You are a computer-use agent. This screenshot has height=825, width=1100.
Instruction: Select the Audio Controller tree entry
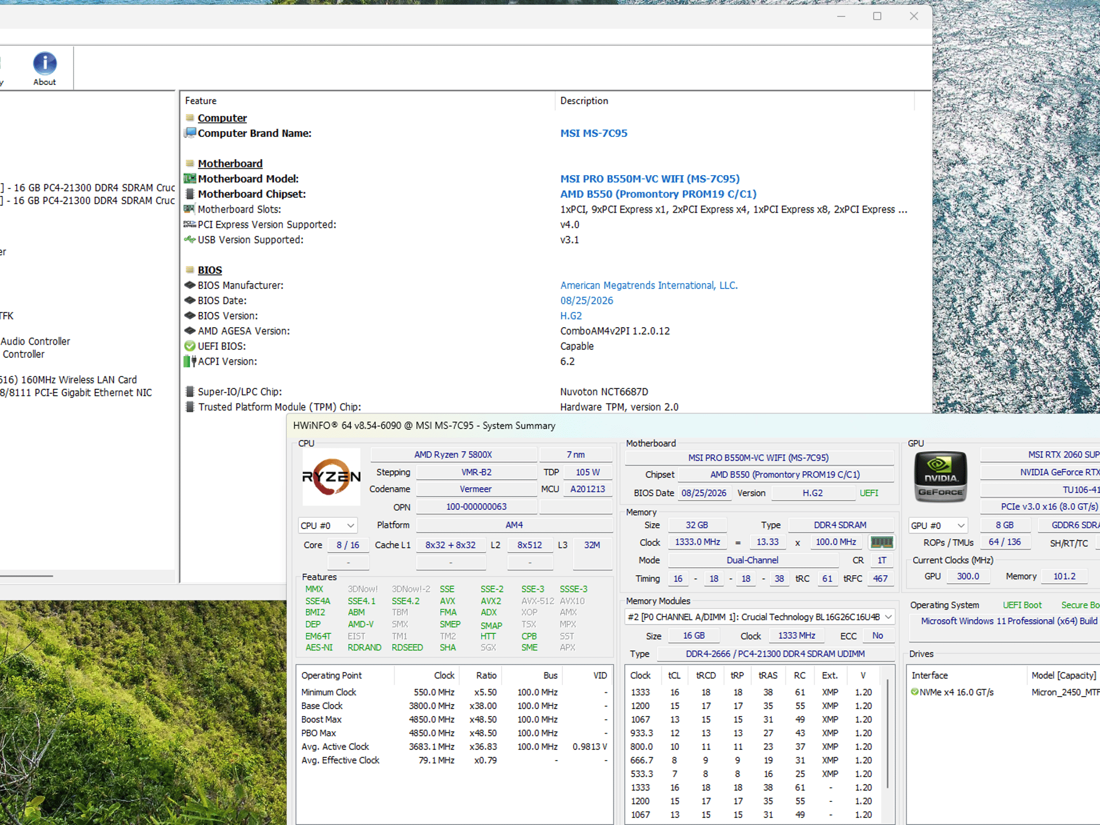35,341
